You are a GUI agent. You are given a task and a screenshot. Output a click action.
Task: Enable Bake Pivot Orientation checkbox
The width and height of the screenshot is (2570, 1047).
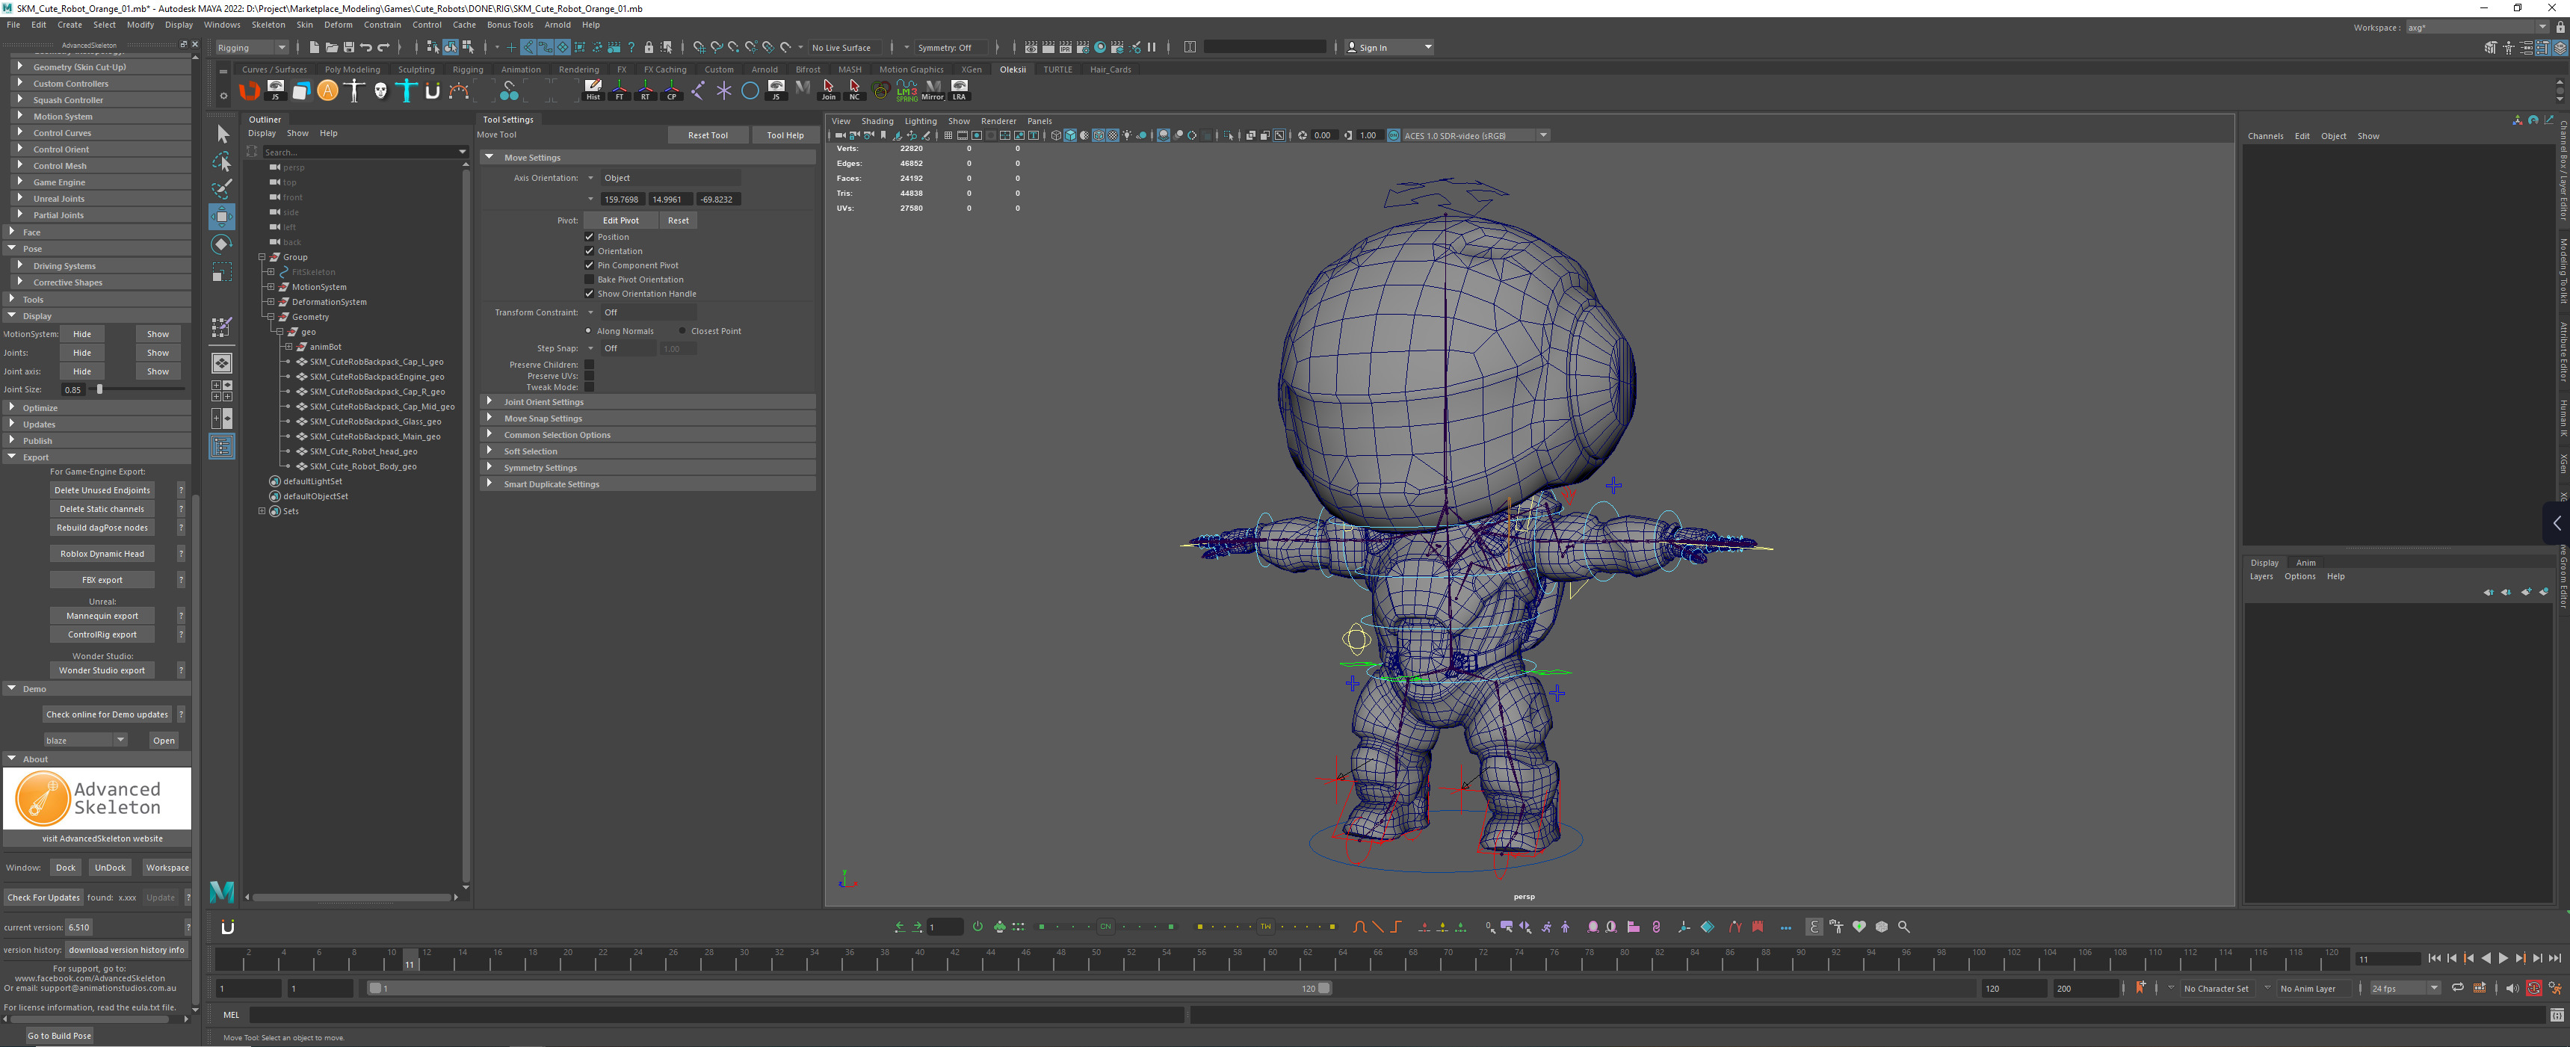(x=589, y=279)
